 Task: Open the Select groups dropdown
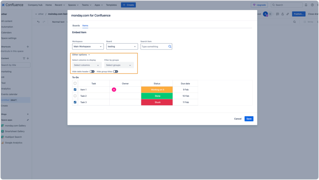(119, 65)
